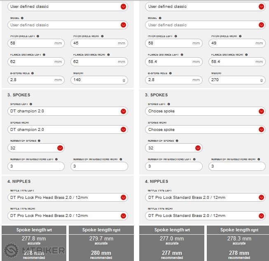Click the 279.7 mm spoke length right result

[x=101, y=239]
